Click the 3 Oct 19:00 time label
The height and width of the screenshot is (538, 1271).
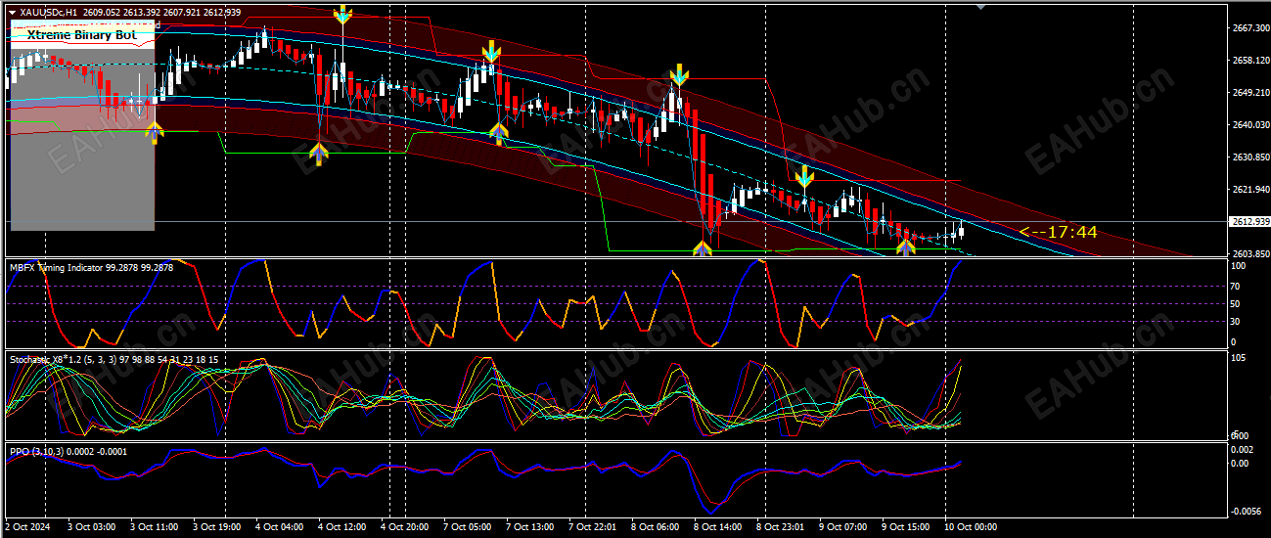[x=218, y=527]
